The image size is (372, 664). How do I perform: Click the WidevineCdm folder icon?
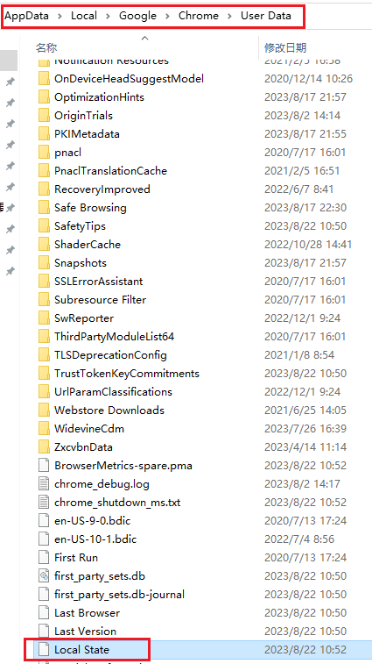(x=44, y=429)
